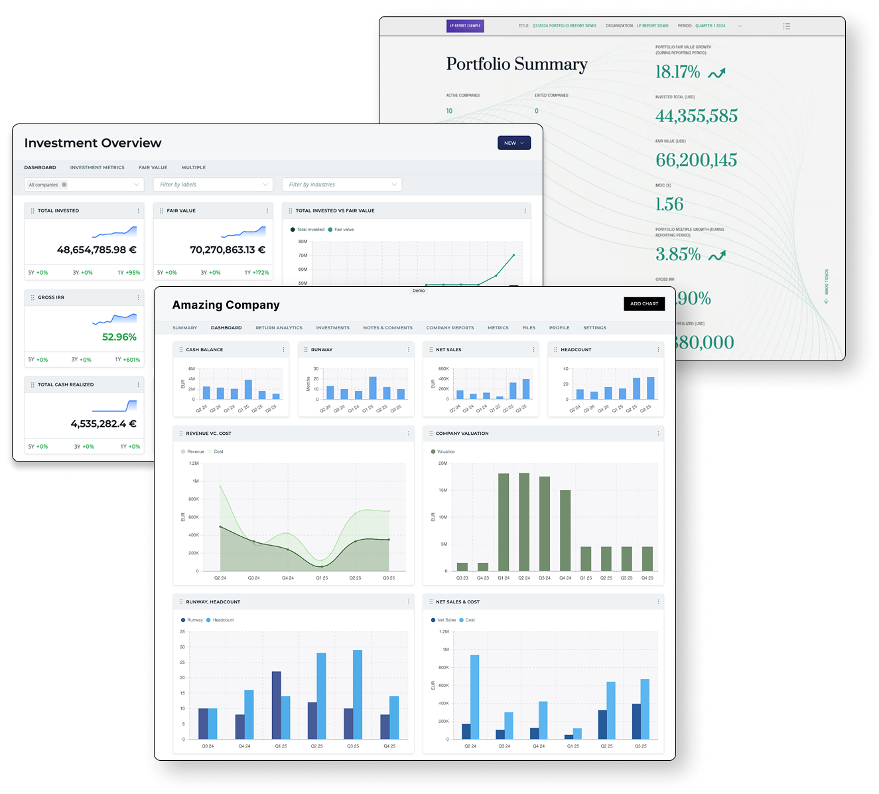Grab the Revenue vs. Cost drag handle
The width and height of the screenshot is (879, 794).
point(181,434)
